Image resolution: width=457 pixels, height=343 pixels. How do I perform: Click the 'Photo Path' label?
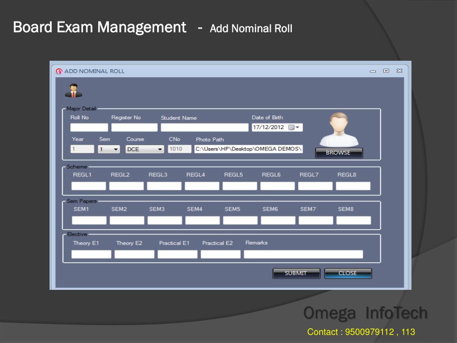click(x=210, y=139)
